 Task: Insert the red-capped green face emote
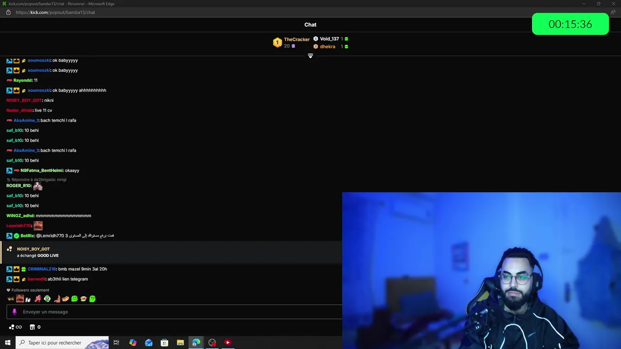coord(83,299)
